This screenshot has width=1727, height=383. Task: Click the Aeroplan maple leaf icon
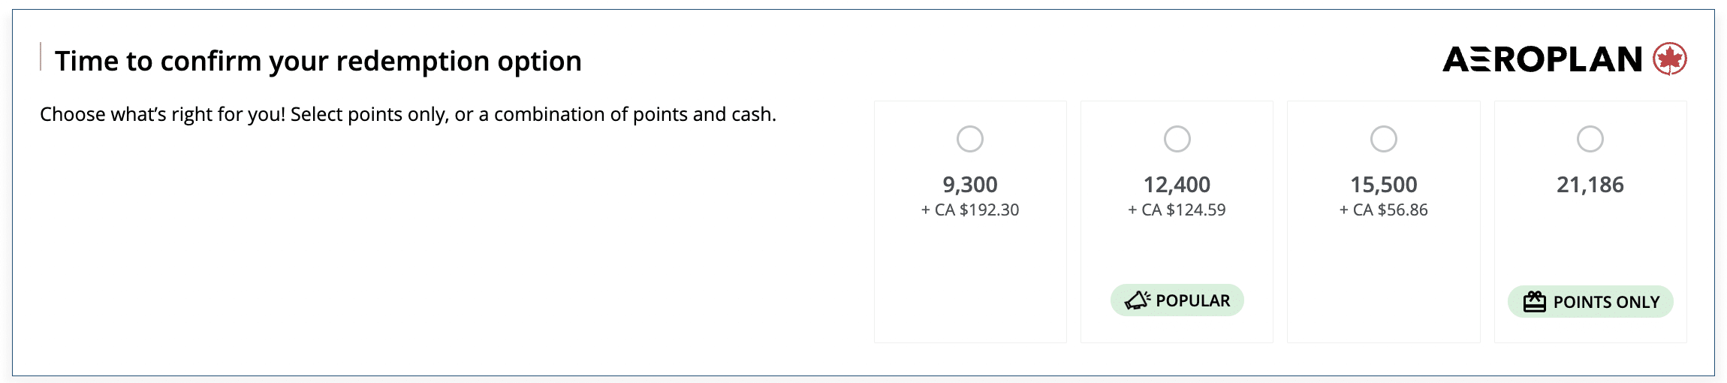coord(1670,59)
